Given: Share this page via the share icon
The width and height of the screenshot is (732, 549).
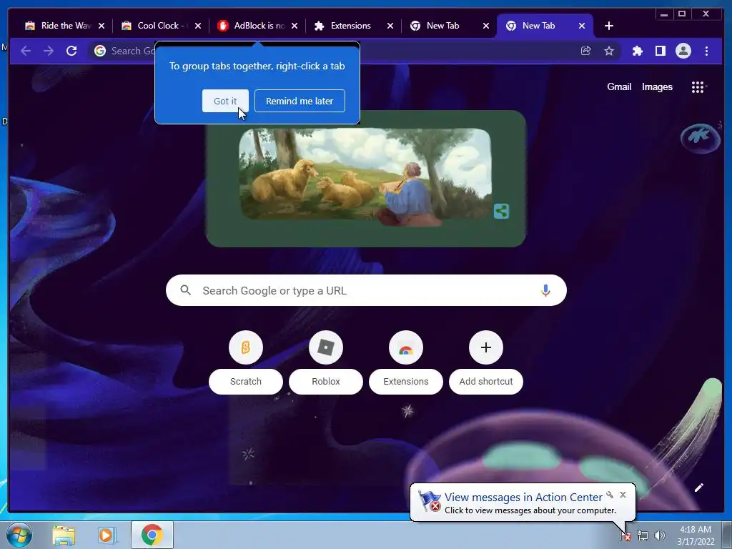Looking at the screenshot, I should pos(586,51).
